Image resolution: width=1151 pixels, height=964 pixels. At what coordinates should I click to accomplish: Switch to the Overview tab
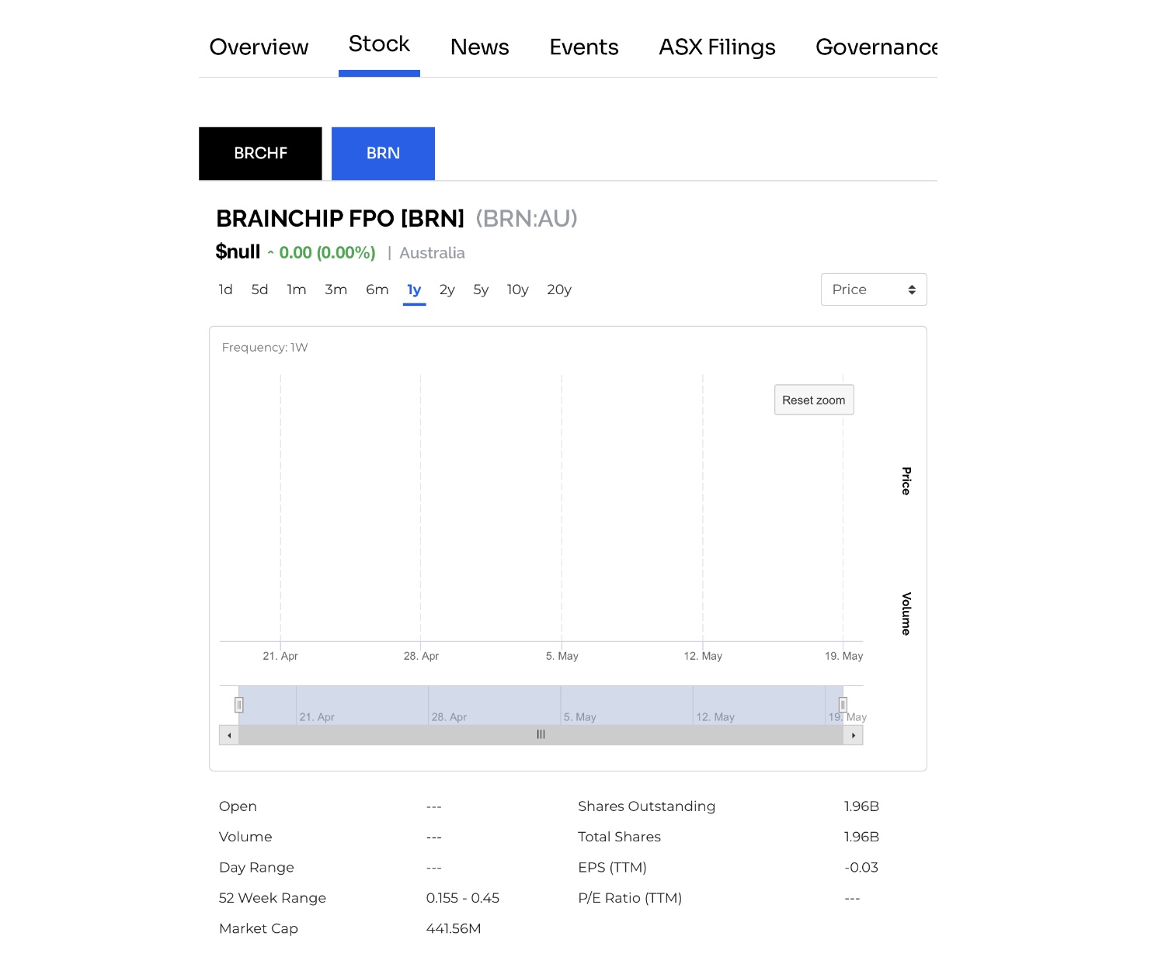point(259,47)
